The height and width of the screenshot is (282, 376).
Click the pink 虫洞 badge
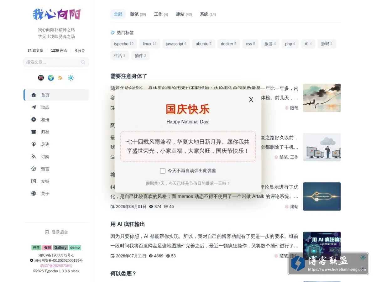[47, 248]
